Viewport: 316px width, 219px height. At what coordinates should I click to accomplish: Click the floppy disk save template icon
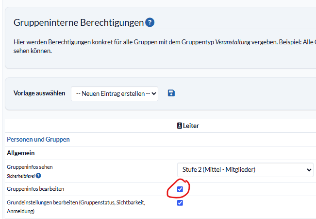coord(171,93)
